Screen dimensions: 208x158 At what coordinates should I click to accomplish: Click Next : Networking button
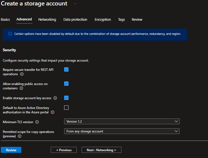[101, 150]
